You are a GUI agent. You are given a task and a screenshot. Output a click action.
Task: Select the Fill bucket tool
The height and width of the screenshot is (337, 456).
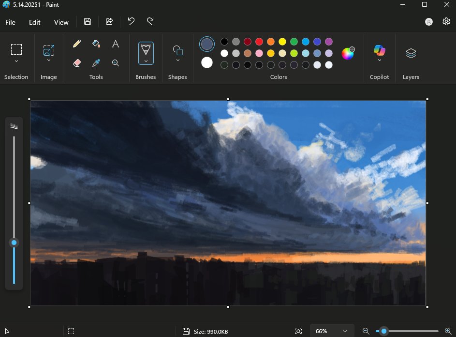pyautogui.click(x=96, y=44)
